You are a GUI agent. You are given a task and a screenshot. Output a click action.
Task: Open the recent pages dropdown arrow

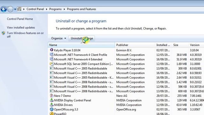tap(15, 9)
